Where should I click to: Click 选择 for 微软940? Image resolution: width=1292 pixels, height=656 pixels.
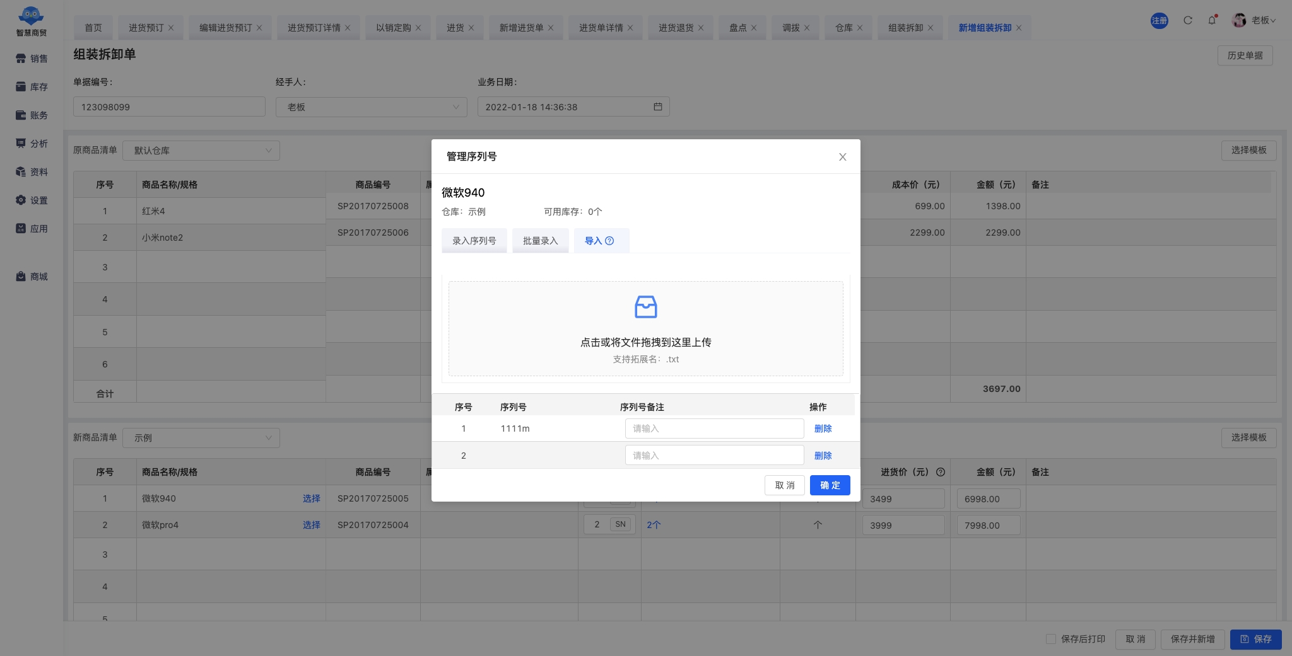pos(312,498)
